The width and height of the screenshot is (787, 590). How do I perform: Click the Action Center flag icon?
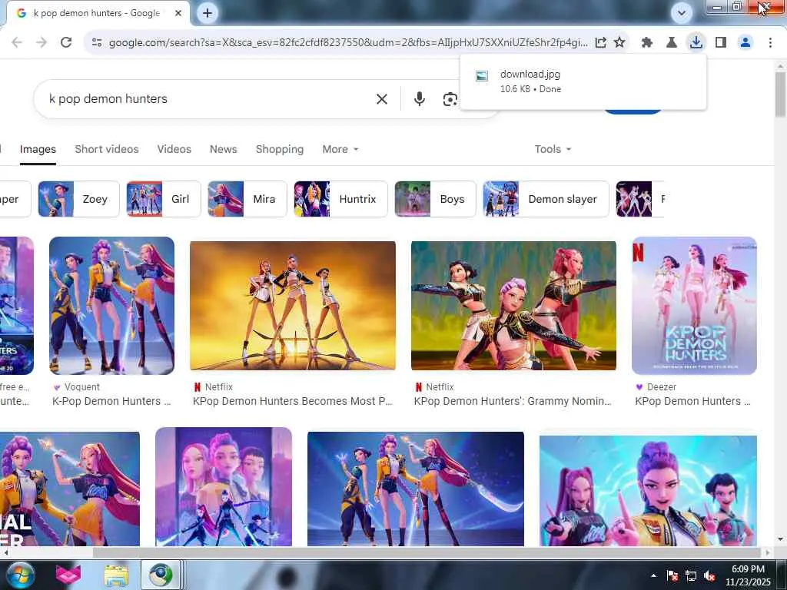pyautogui.click(x=672, y=575)
